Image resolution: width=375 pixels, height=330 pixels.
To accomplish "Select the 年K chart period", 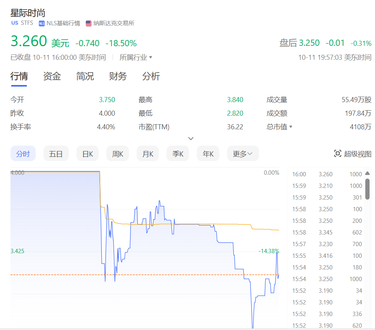I will click(x=208, y=153).
